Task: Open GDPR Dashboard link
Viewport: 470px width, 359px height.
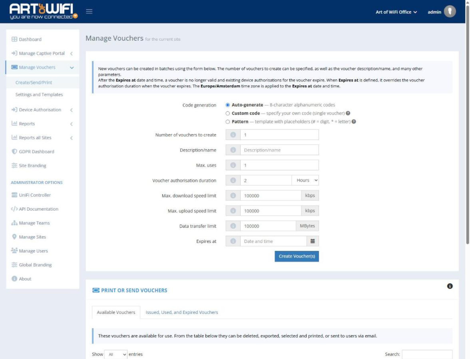Action: click(x=43, y=152)
